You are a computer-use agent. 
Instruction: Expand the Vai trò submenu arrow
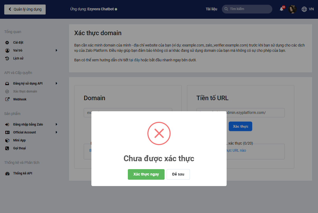click(x=57, y=50)
